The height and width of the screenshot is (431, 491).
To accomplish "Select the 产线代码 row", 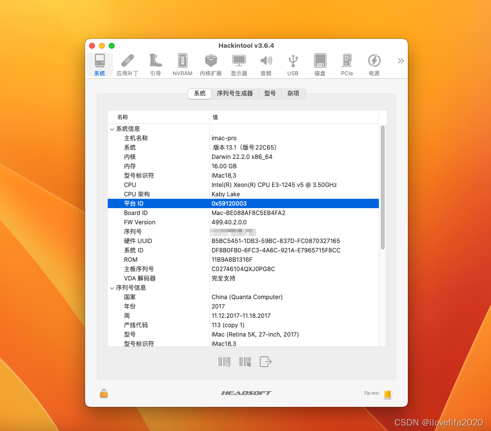I will (243, 325).
